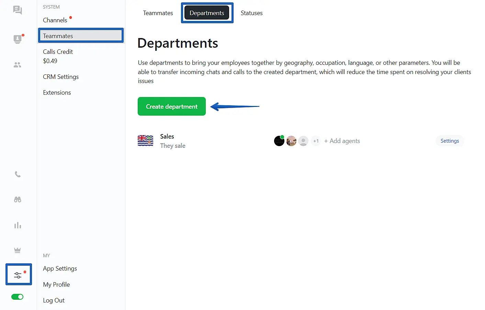Open the chats inbox icon

18,10
